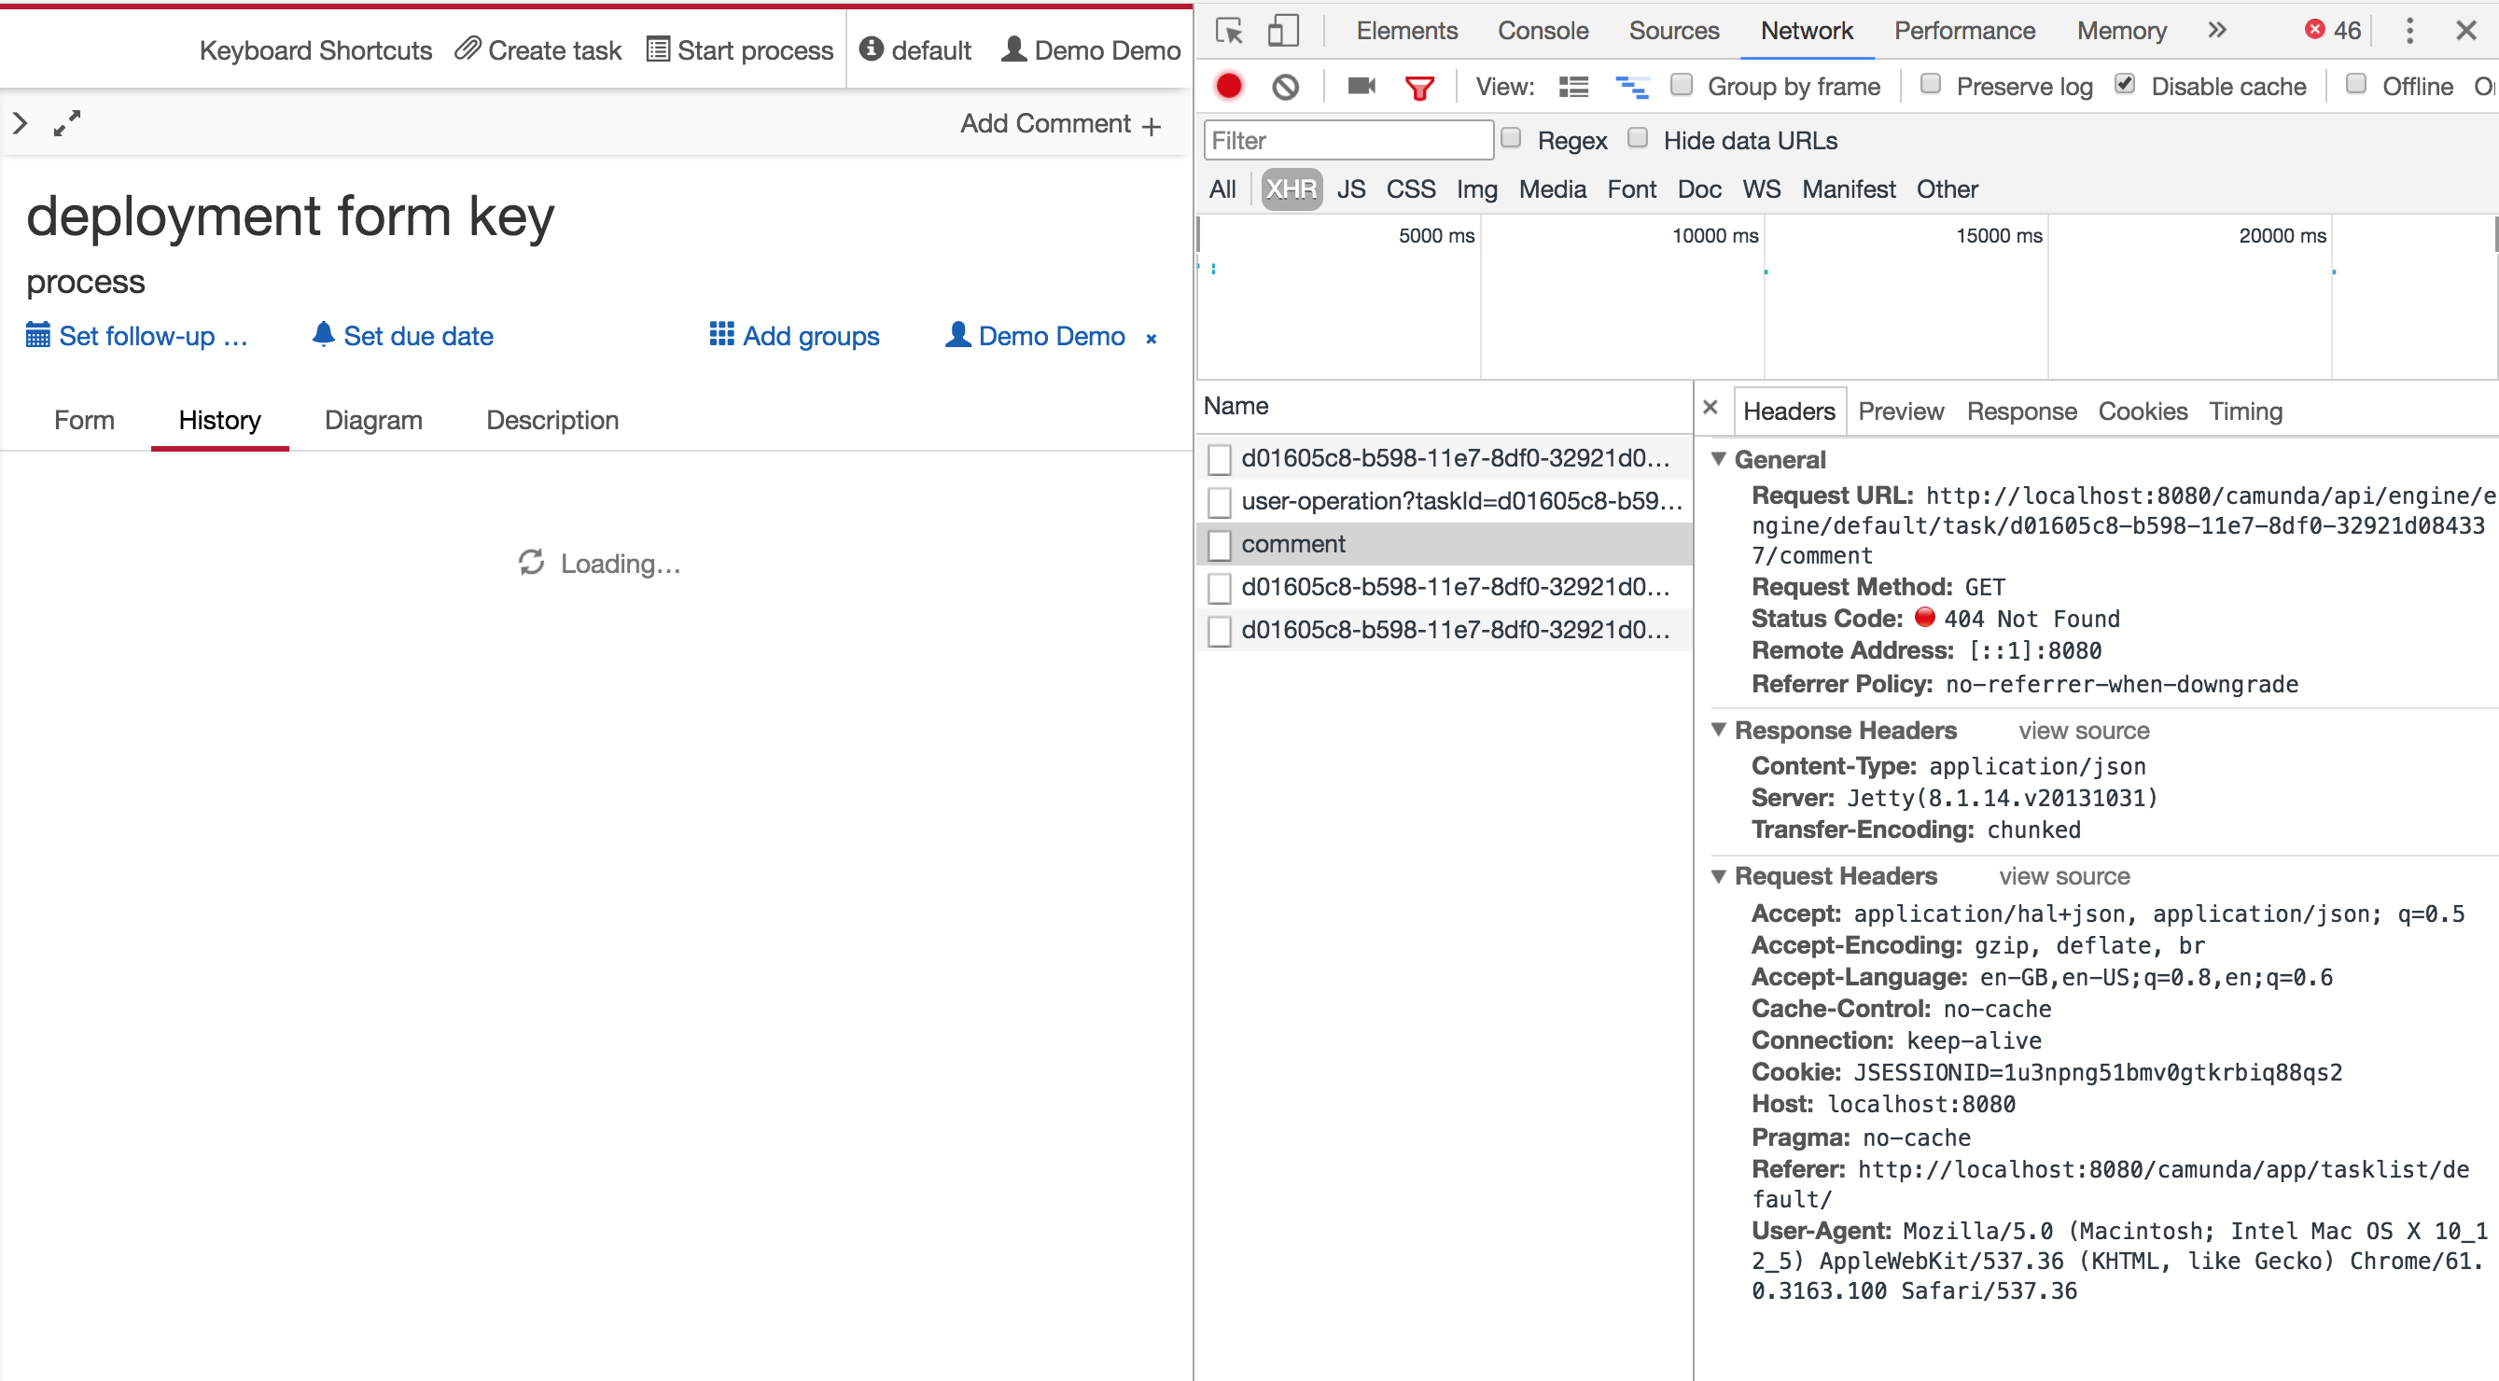
Task: Click the network Filter text field
Action: 1347,141
